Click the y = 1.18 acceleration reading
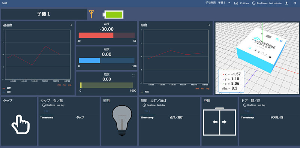The height and width of the screenshot is (148, 300). [231, 79]
